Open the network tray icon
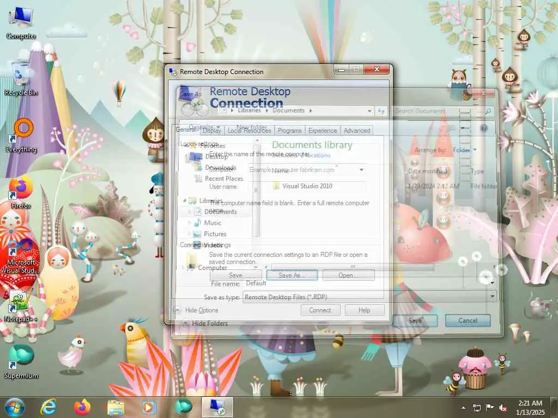The height and width of the screenshot is (418, 558). [476, 408]
